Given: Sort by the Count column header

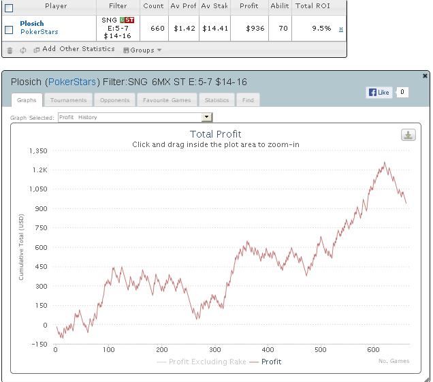Looking at the screenshot, I should pyautogui.click(x=153, y=6).
